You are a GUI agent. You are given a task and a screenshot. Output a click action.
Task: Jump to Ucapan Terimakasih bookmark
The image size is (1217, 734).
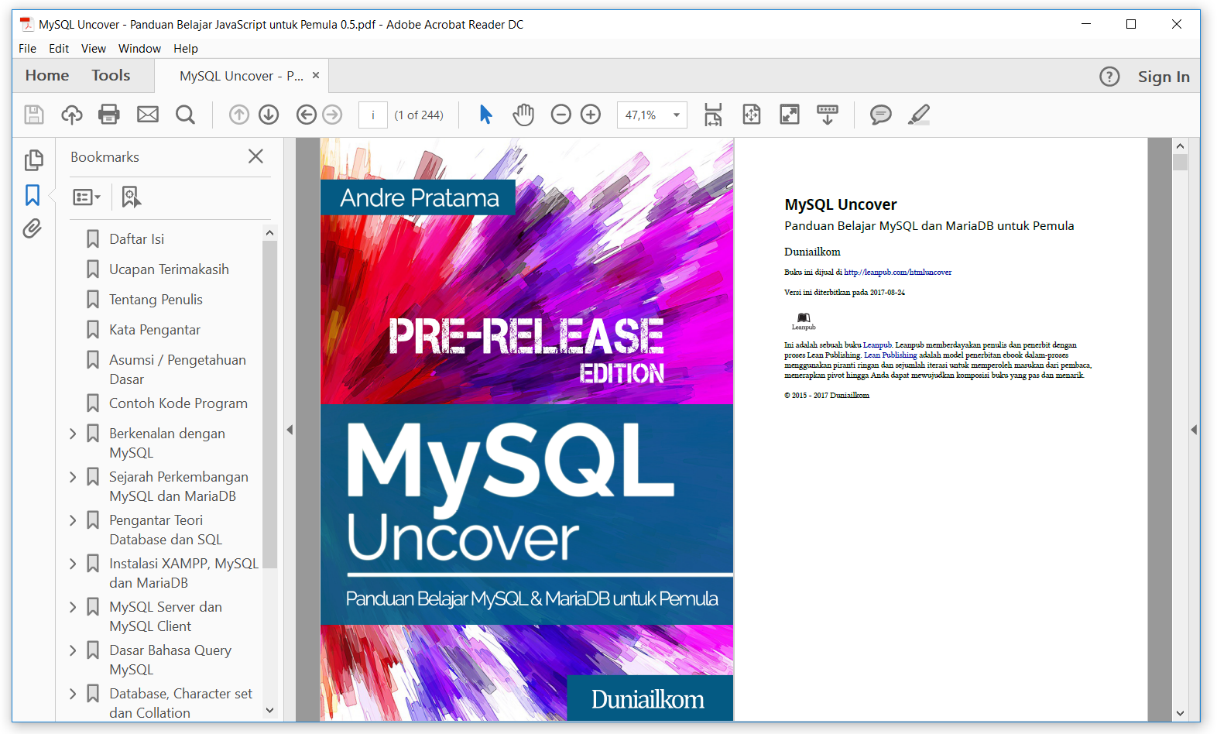click(x=169, y=269)
